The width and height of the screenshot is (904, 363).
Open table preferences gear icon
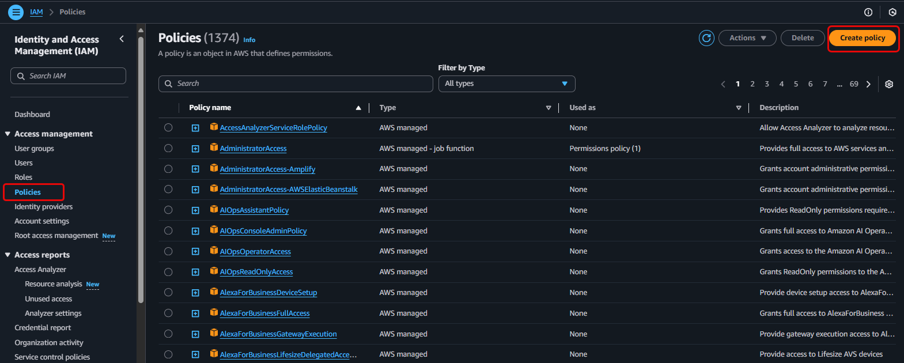pyautogui.click(x=889, y=84)
